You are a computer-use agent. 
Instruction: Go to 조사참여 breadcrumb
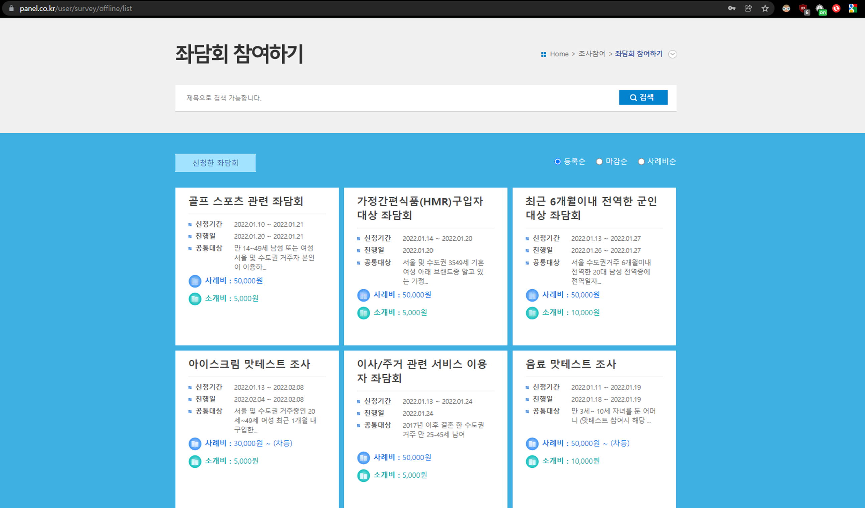[592, 54]
